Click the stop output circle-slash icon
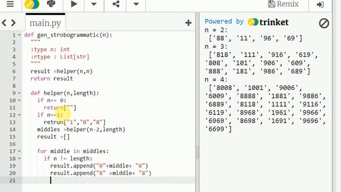 324,23
